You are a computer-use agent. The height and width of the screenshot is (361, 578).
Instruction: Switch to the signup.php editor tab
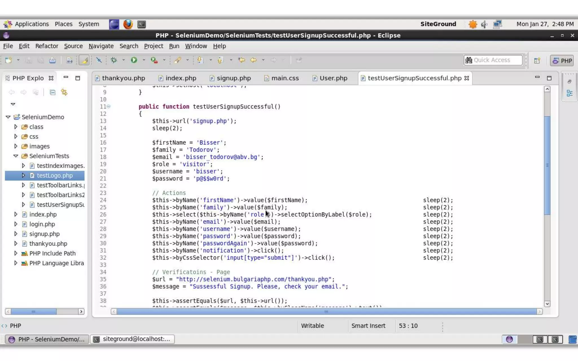233,78
